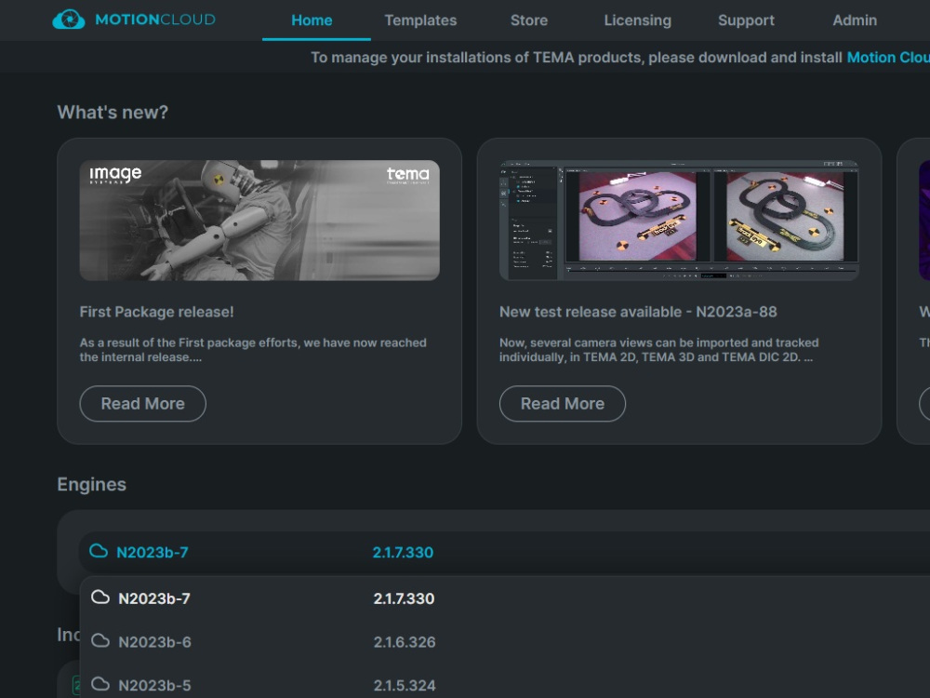This screenshot has height=698, width=930.
Task: Click version 2.1.7.330 in list option
Action: point(404,598)
